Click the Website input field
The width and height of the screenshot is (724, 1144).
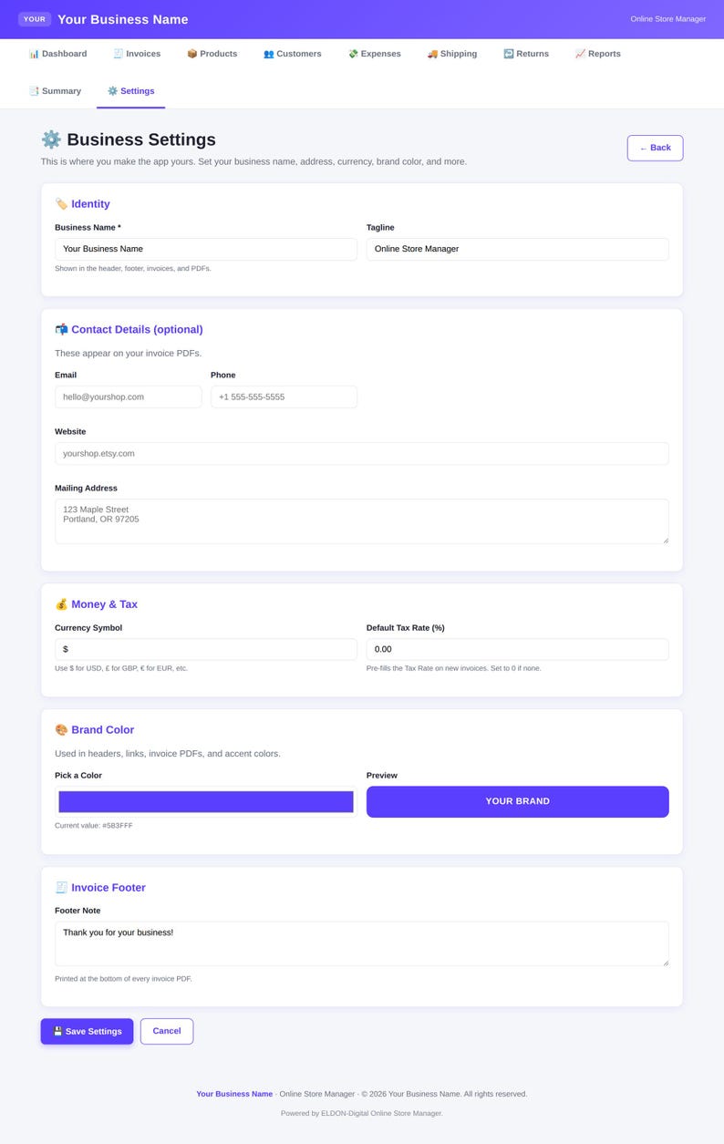(362, 453)
